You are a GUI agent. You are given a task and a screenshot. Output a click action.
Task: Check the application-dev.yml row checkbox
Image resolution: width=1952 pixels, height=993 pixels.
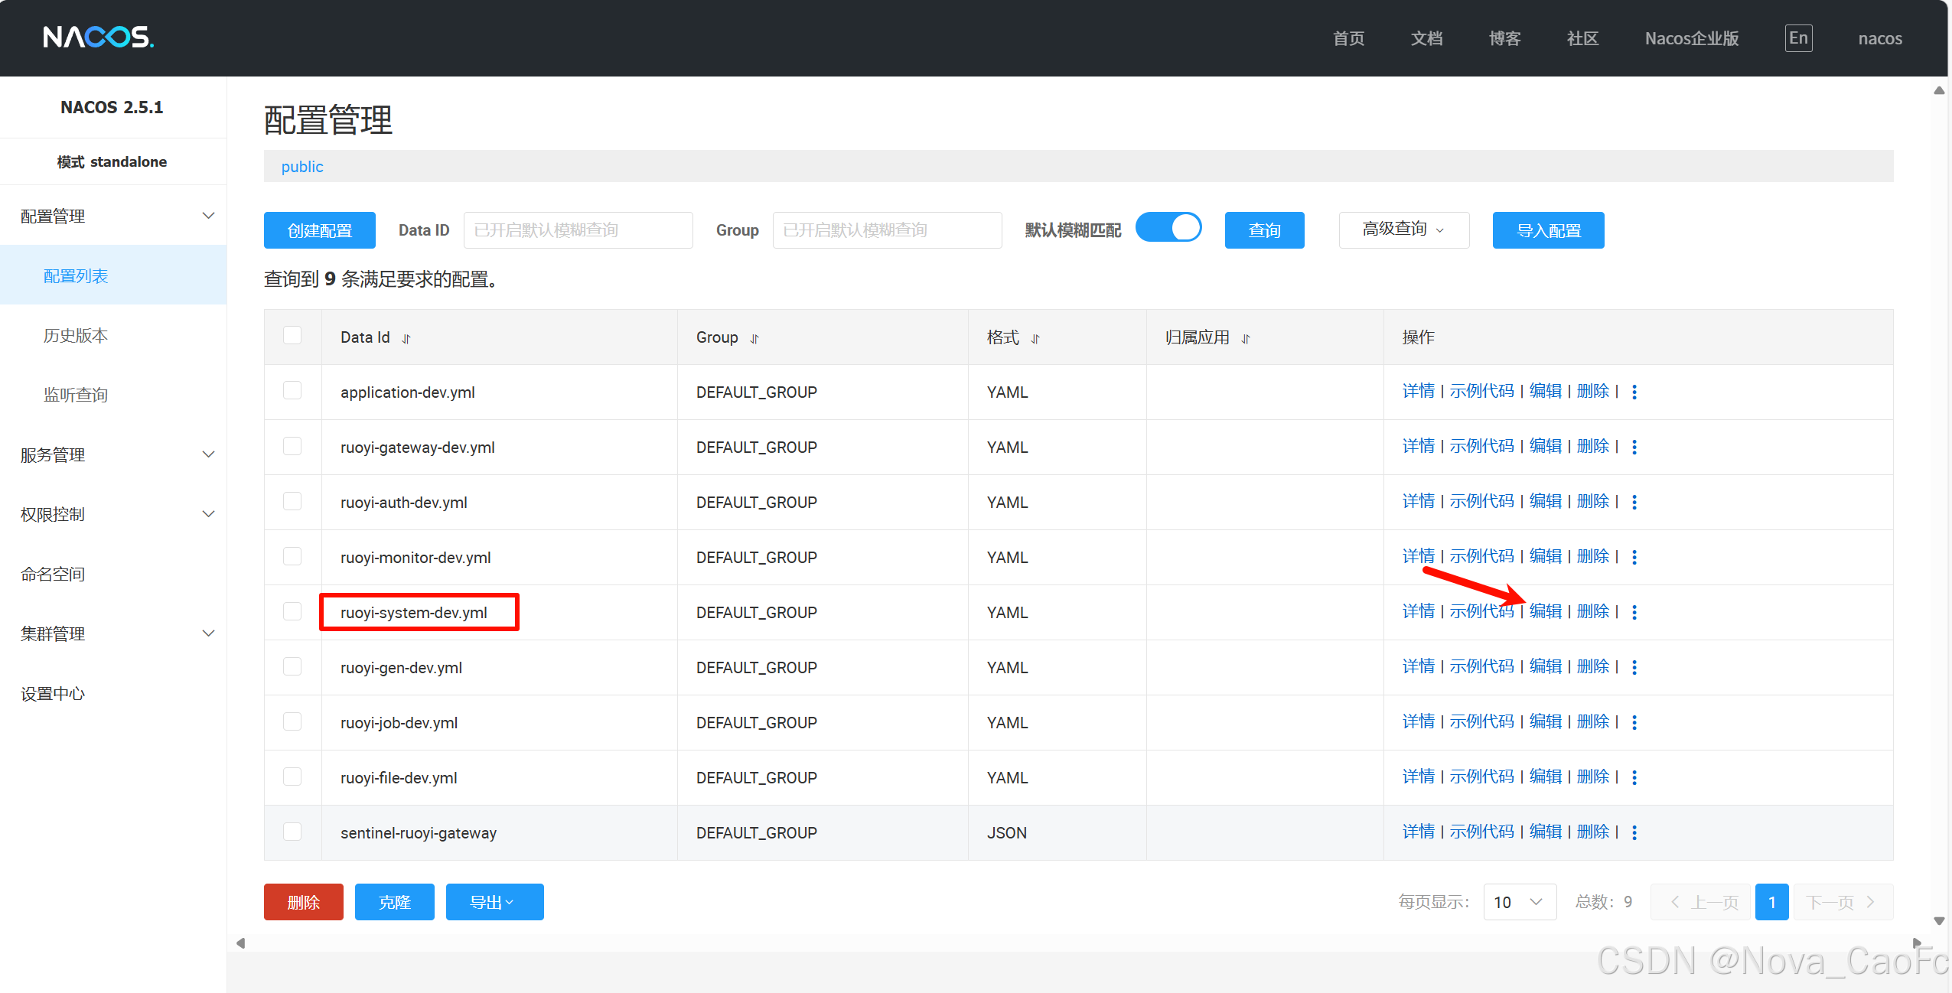pos(292,390)
